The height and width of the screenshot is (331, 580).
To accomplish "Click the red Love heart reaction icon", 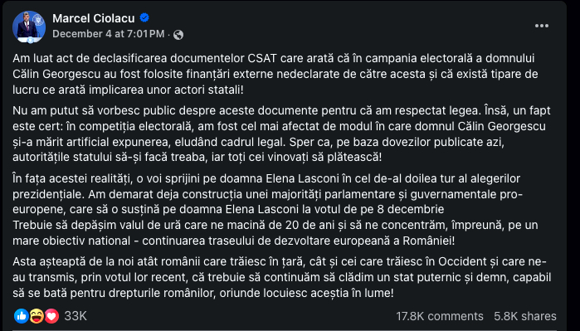I will (51, 316).
